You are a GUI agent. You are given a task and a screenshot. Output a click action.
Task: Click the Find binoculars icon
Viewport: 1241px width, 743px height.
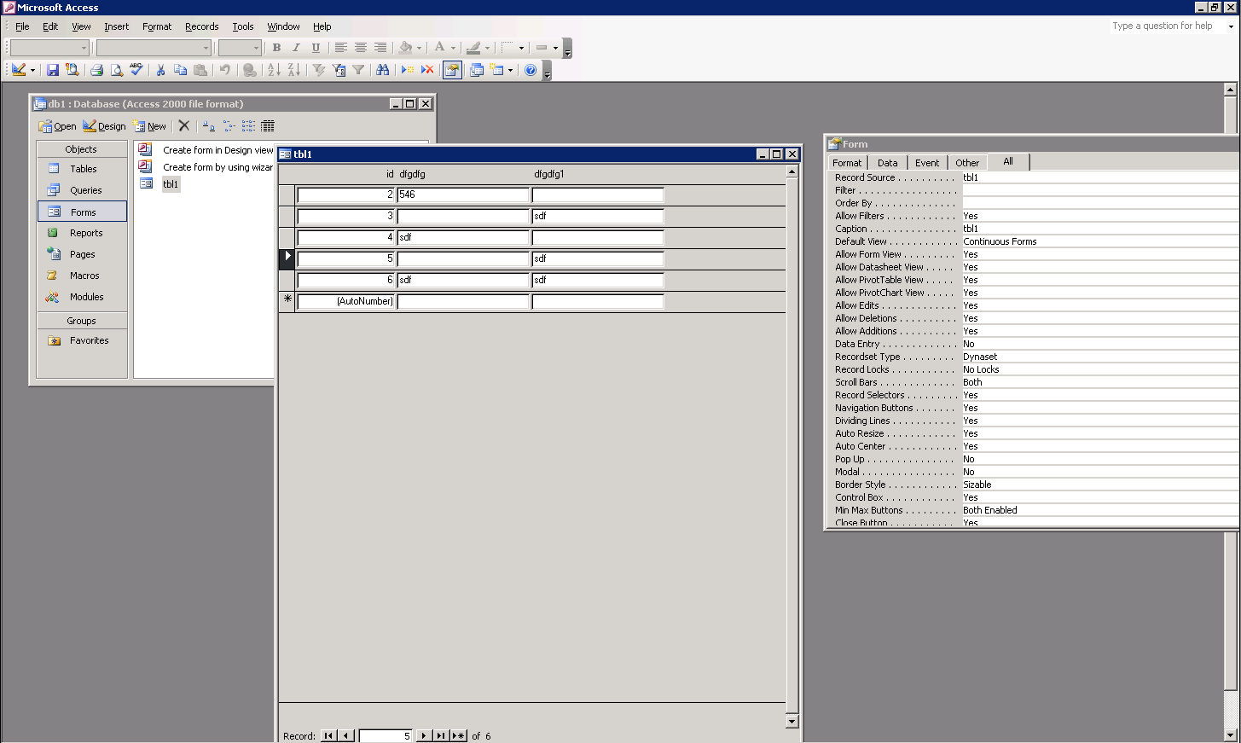pos(382,70)
